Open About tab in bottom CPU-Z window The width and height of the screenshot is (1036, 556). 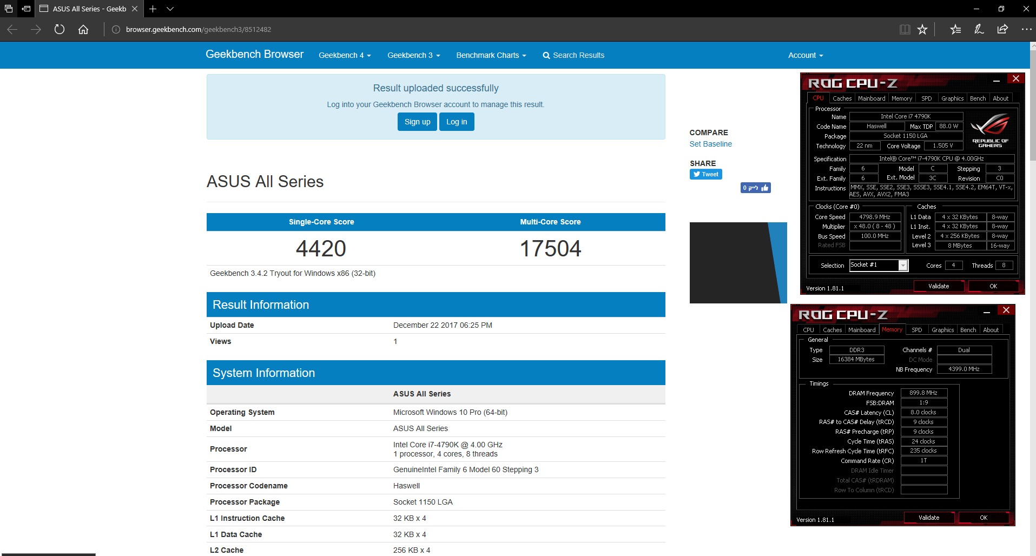(991, 330)
